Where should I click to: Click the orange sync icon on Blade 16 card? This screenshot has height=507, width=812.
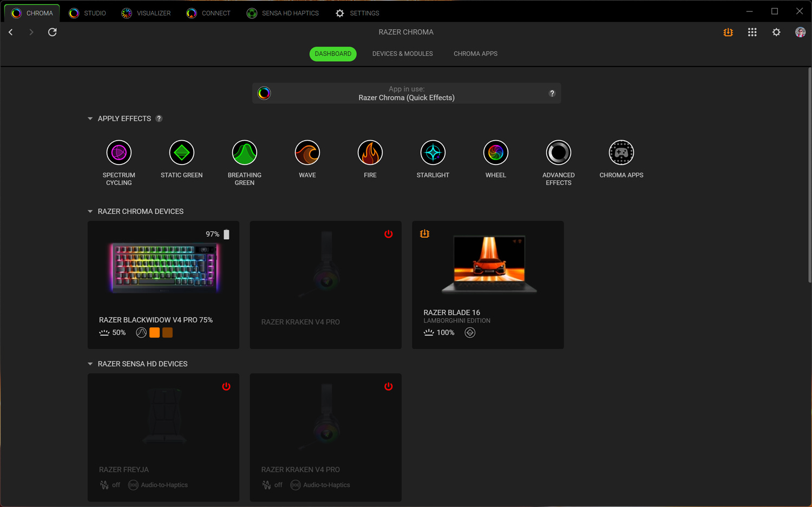(424, 234)
